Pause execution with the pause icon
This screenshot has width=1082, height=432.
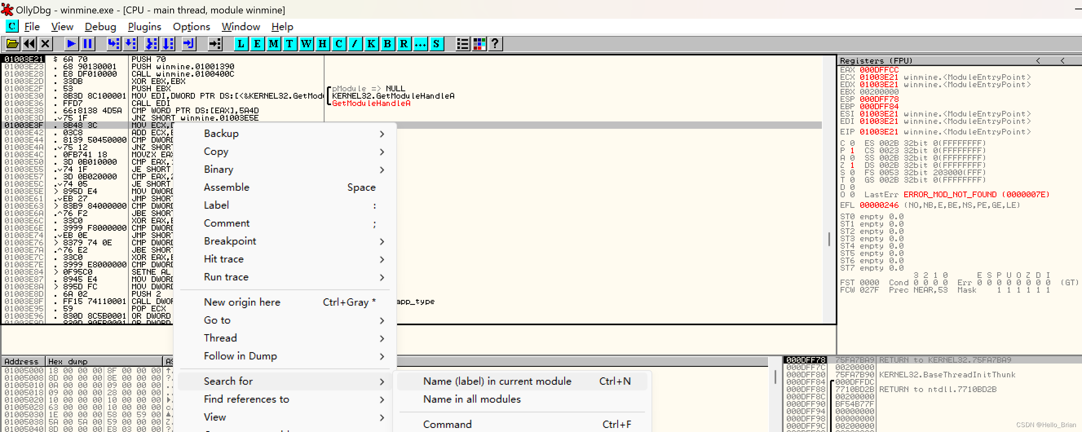tap(88, 44)
